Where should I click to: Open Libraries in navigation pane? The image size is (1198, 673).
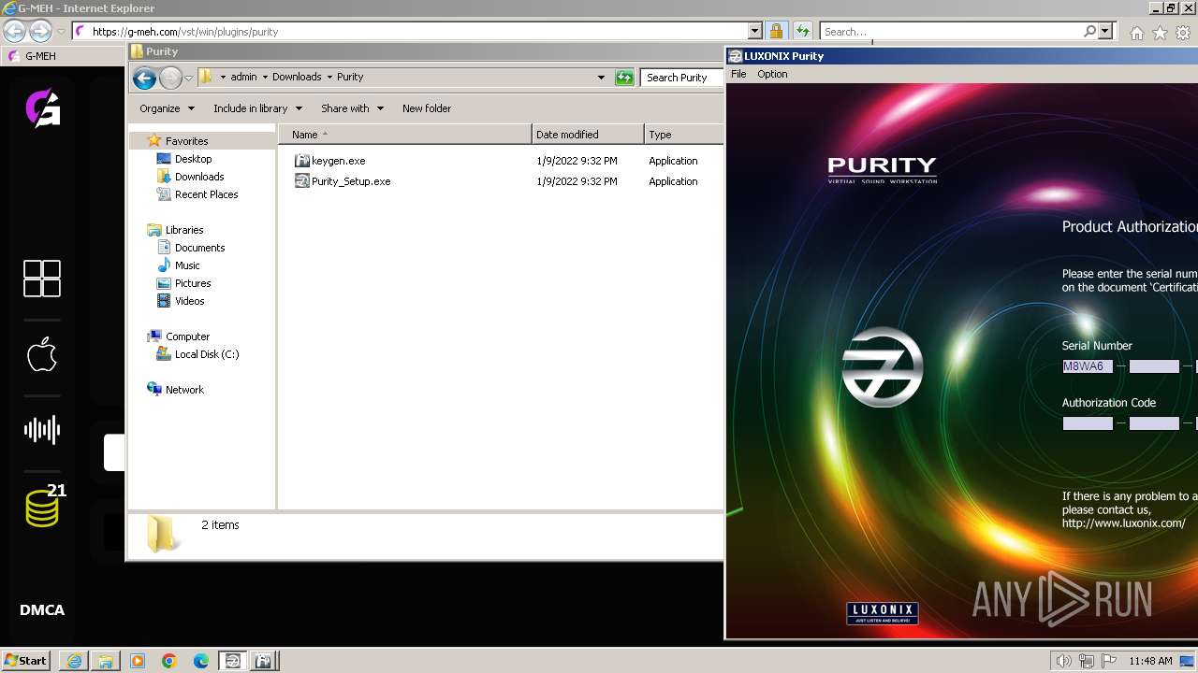tap(183, 230)
